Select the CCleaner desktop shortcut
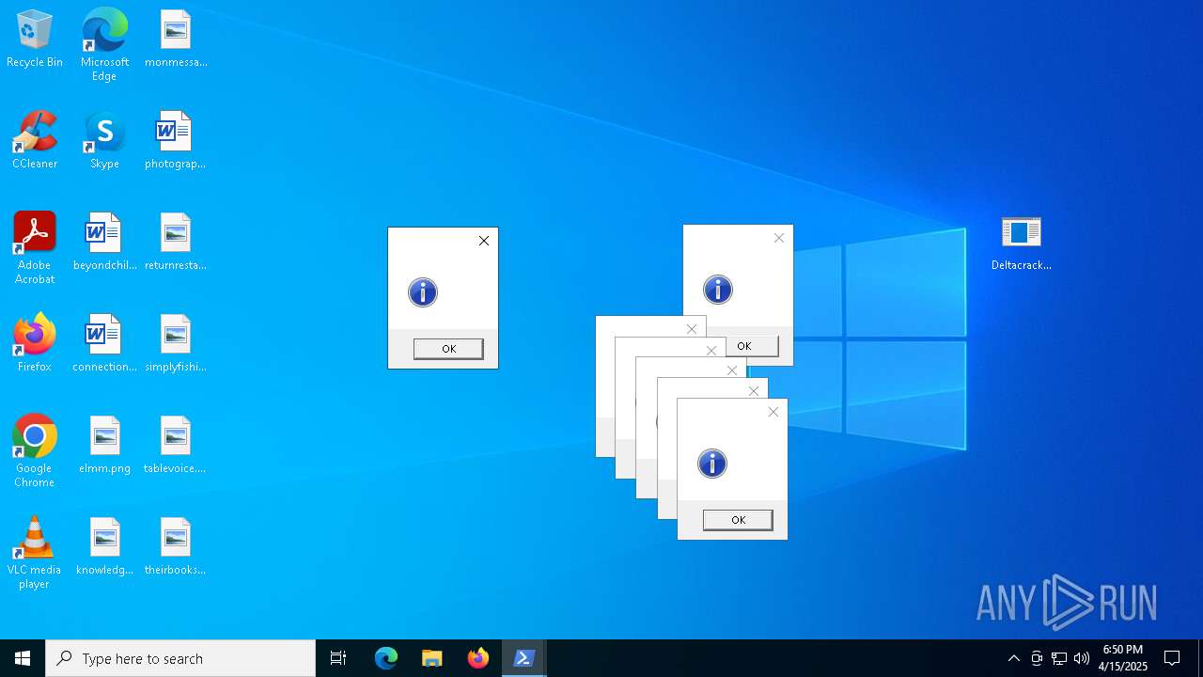This screenshot has width=1203, height=677. pyautogui.click(x=35, y=141)
